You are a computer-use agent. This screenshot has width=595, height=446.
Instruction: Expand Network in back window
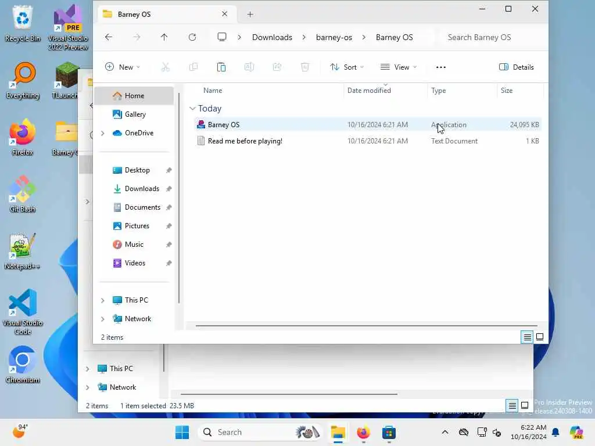pyautogui.click(x=87, y=387)
